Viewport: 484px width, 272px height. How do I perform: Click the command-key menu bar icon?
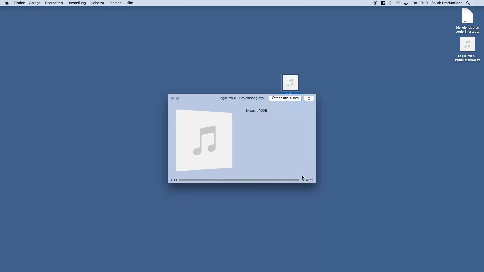(x=383, y=3)
